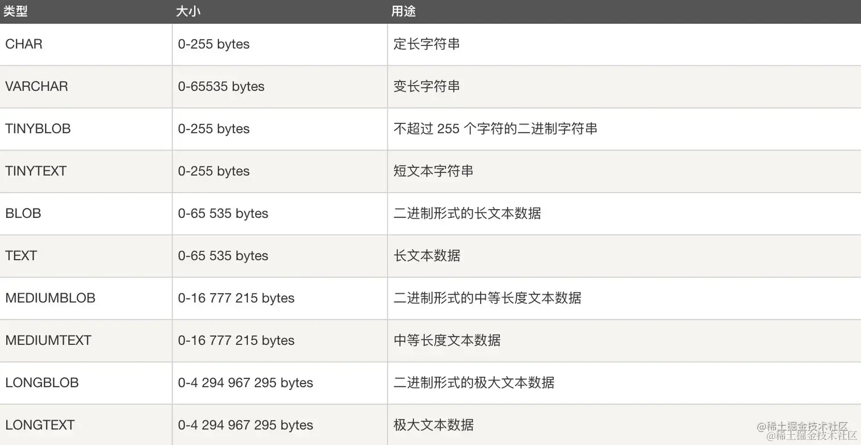Click the 极大文本数据 description in LONGTEXT row
861x445 pixels.
[433, 425]
